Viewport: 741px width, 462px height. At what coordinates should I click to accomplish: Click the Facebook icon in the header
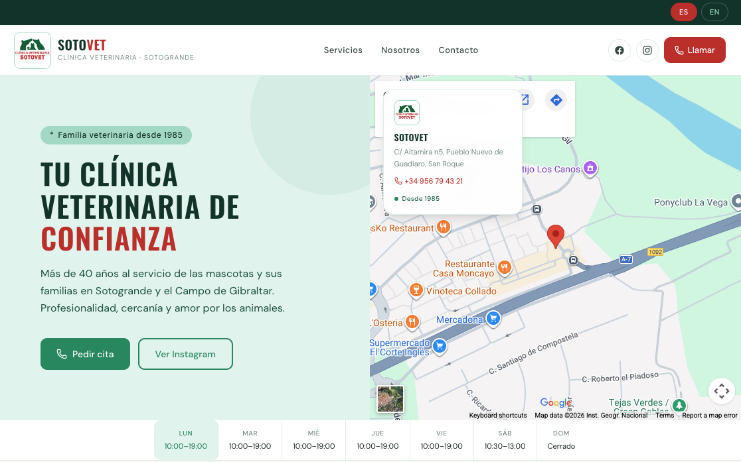[619, 50]
